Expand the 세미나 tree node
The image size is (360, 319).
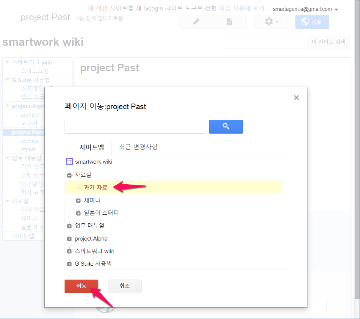(x=78, y=200)
